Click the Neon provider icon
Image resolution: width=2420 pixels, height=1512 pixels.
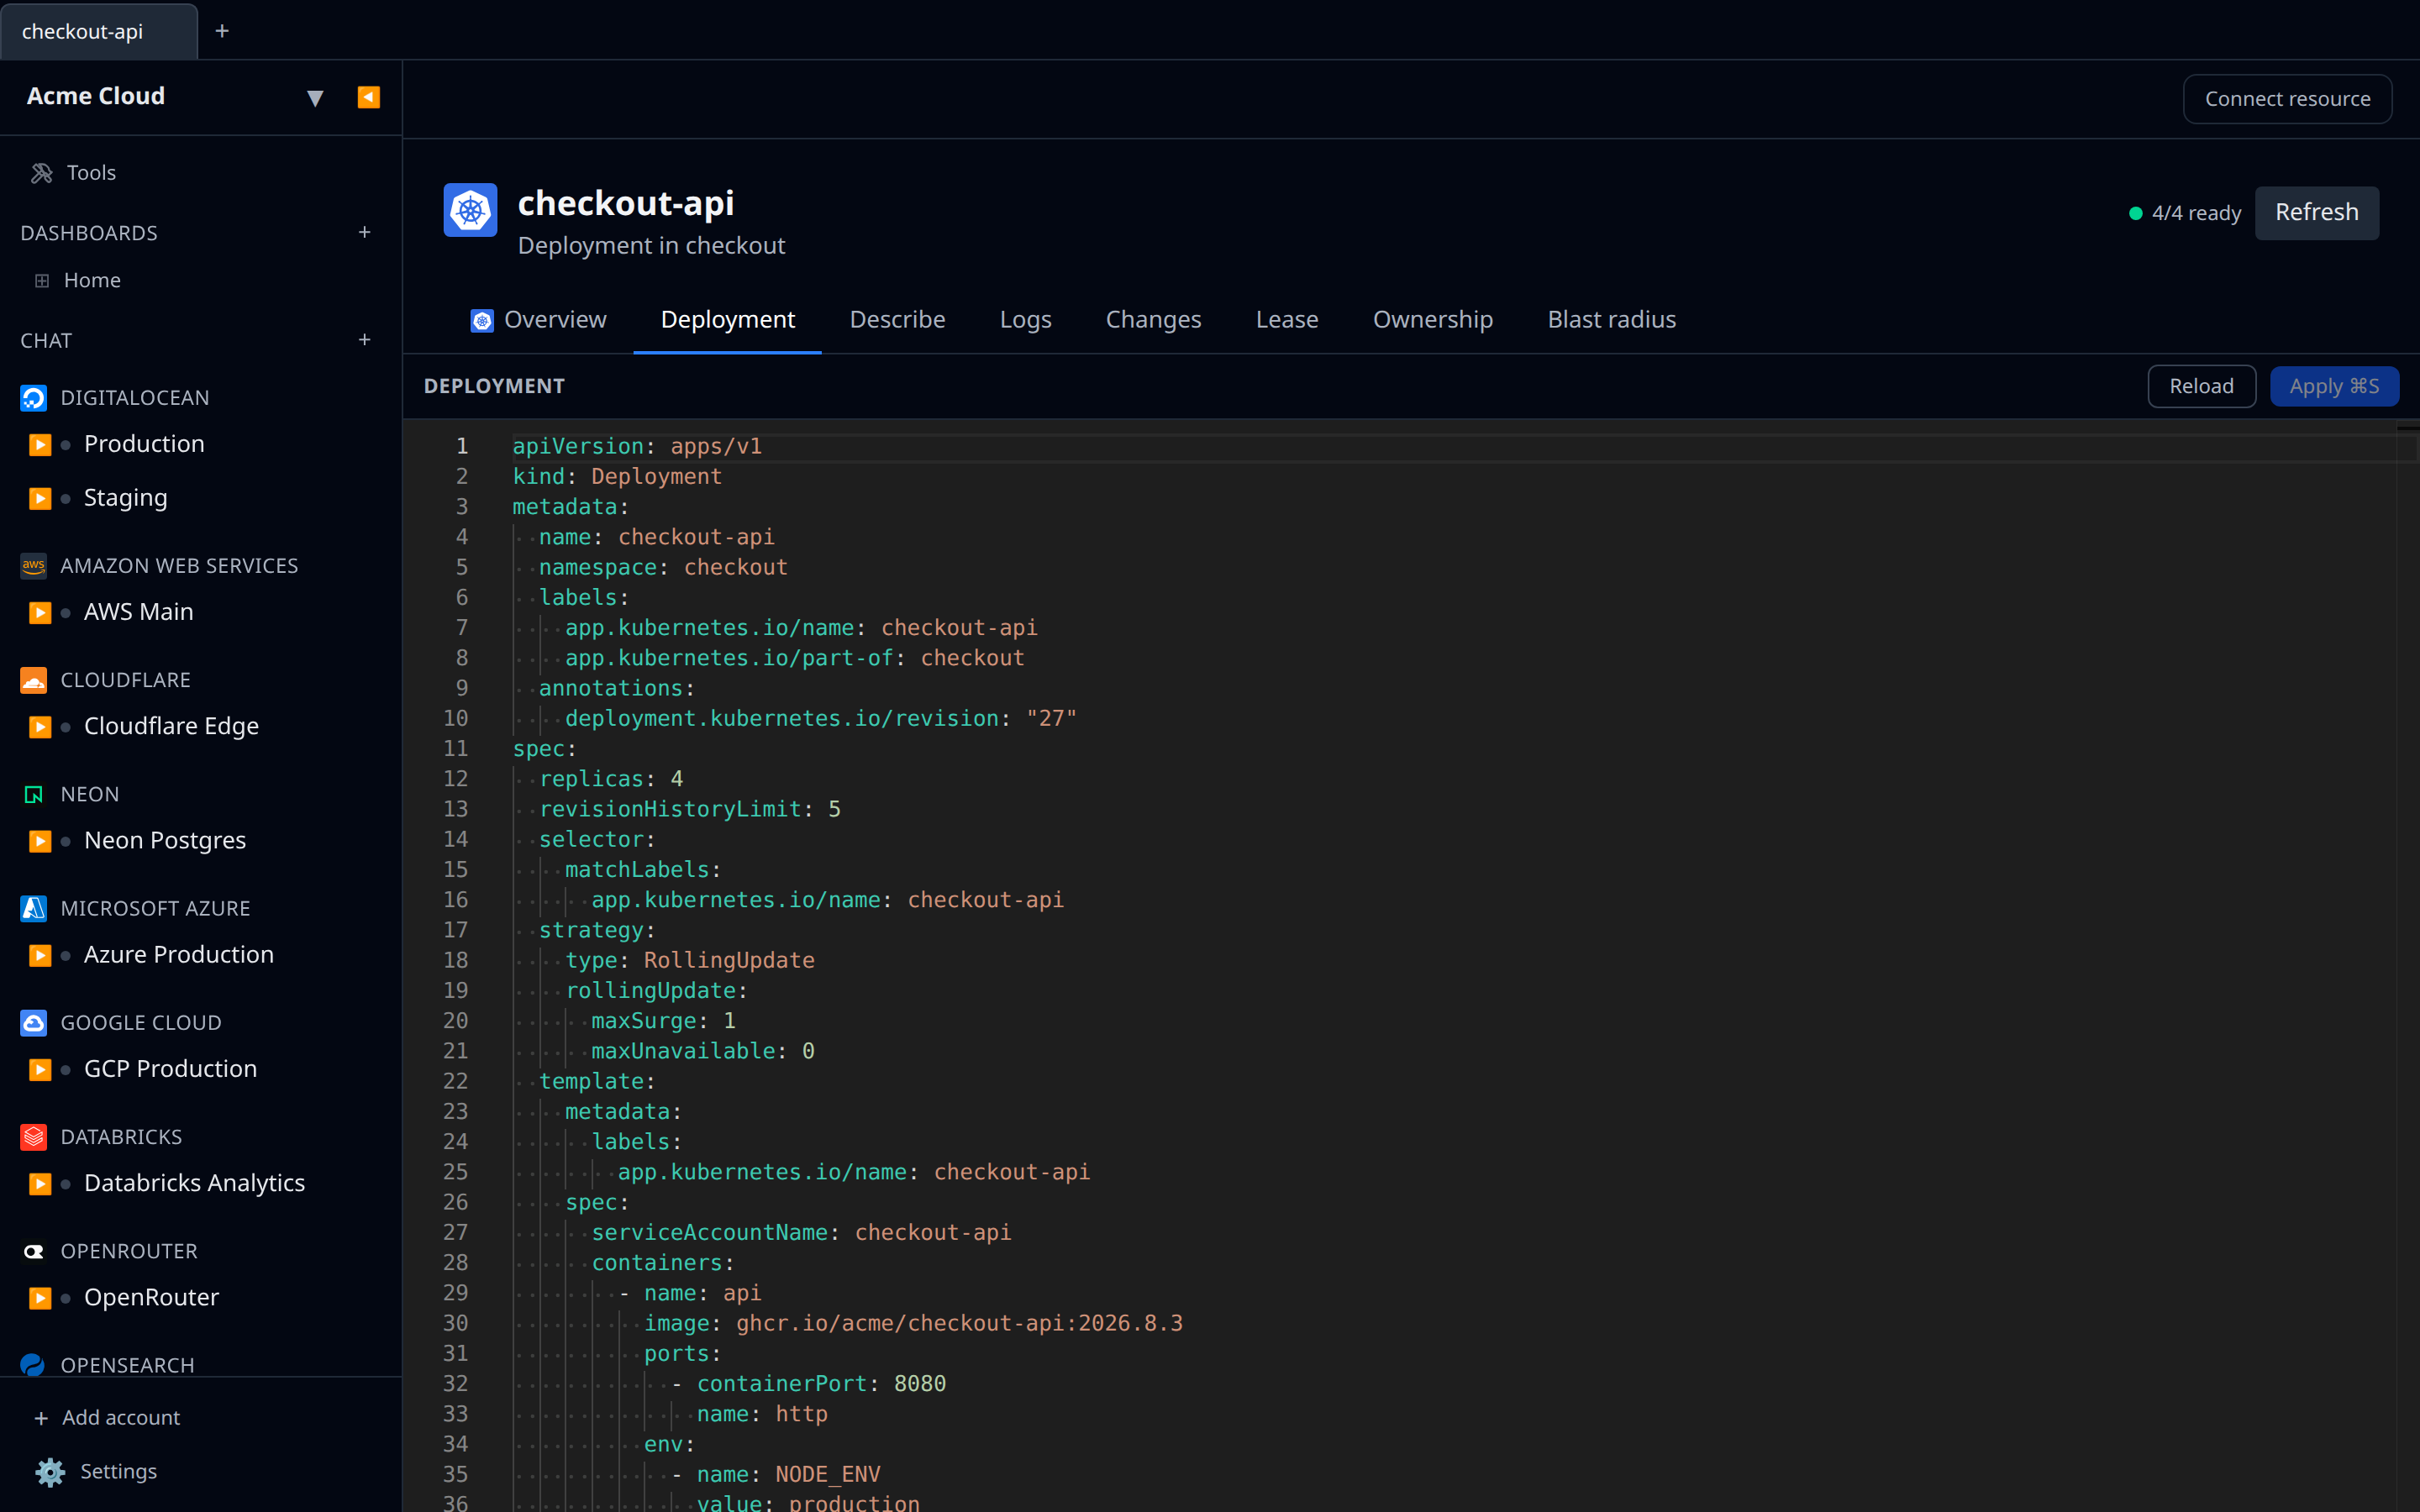pos(34,794)
